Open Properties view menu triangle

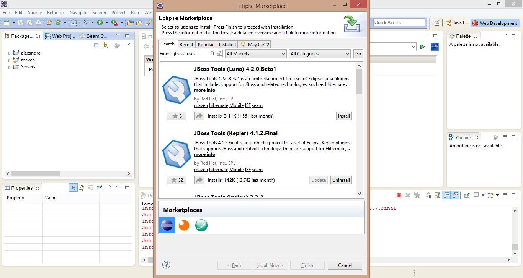111,186
